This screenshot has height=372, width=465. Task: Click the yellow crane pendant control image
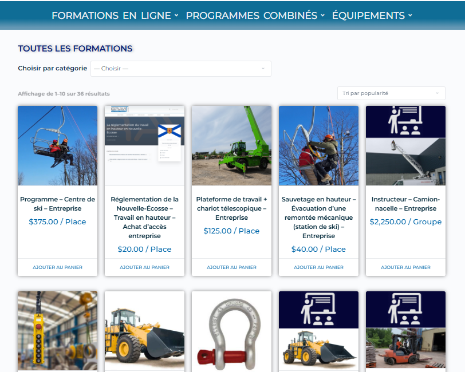[57, 331]
